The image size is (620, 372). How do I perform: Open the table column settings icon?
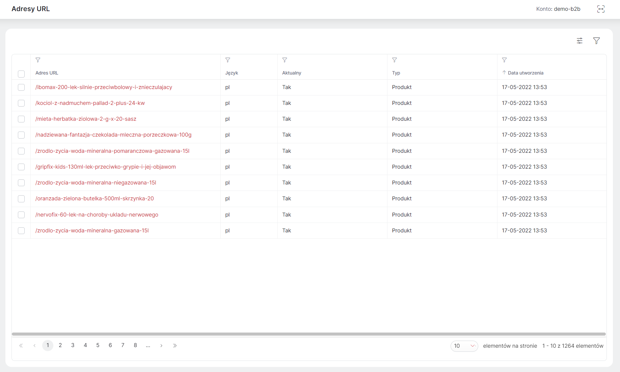pyautogui.click(x=579, y=41)
